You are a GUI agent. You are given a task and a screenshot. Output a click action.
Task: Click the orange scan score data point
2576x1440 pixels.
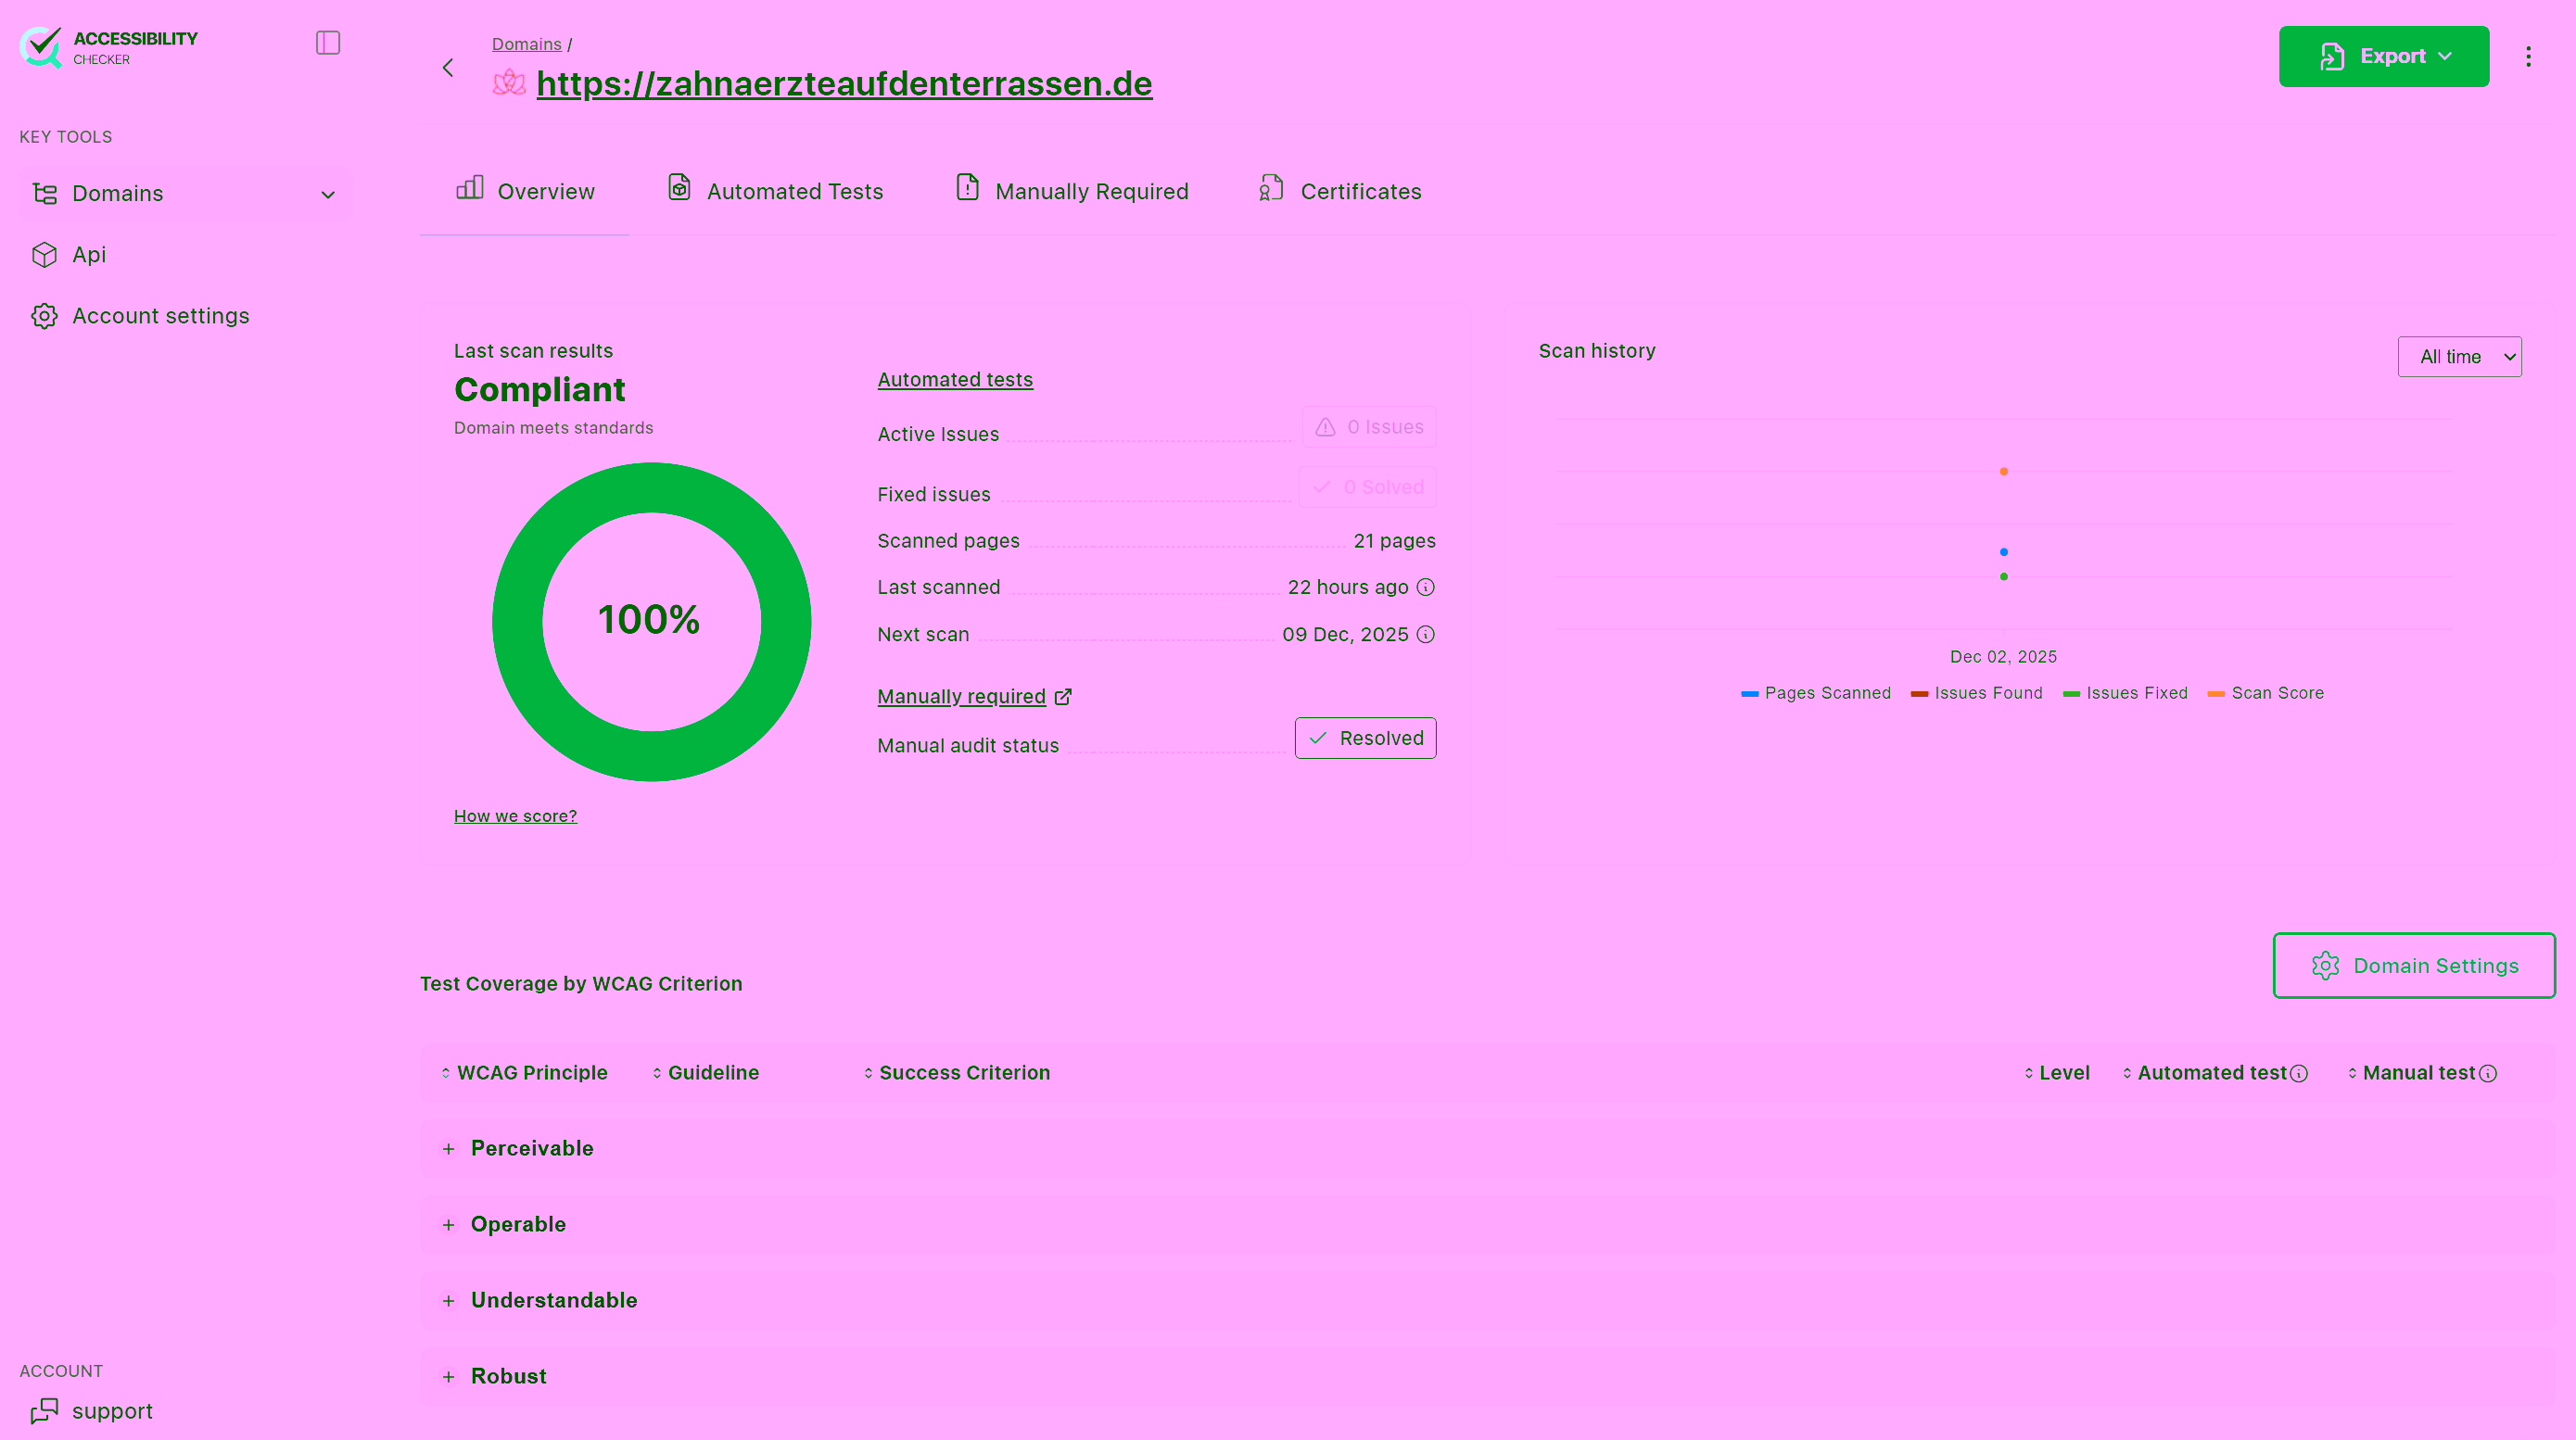tap(2003, 471)
